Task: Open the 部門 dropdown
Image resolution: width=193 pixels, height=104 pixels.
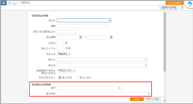Action: [x=89, y=88]
